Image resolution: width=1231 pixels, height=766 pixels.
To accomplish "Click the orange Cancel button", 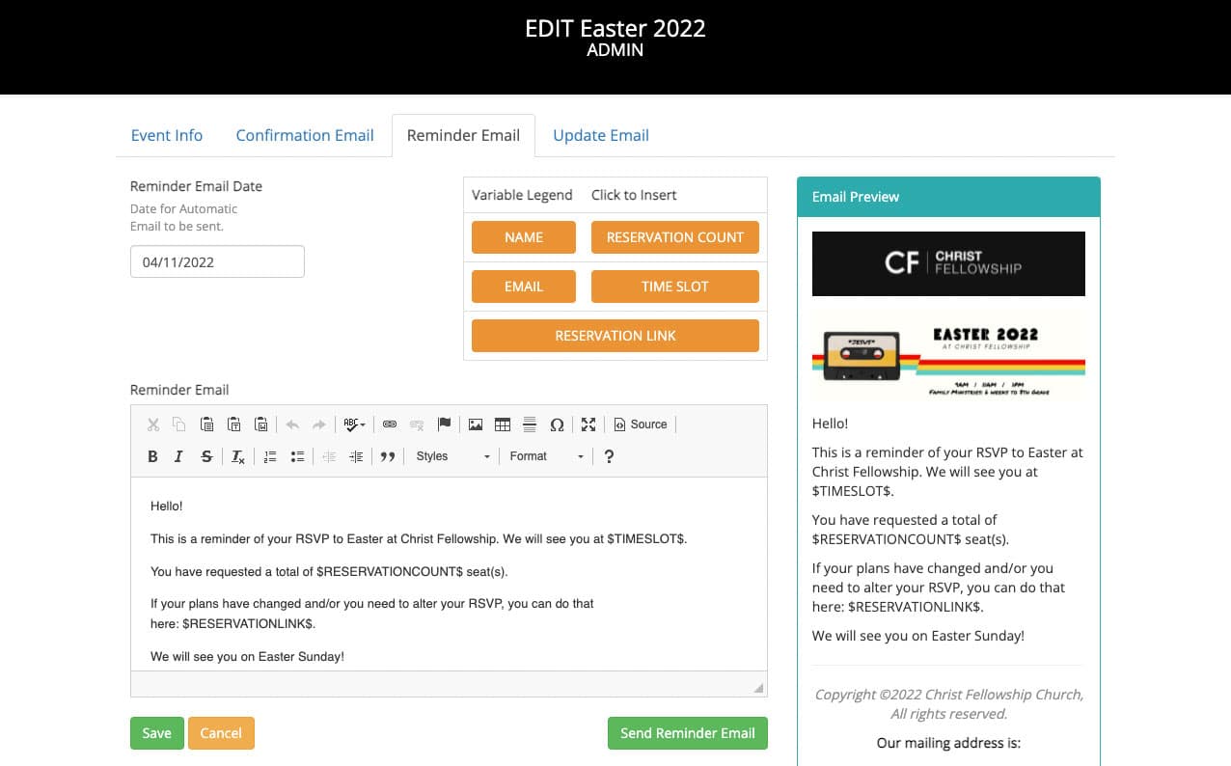I will click(221, 733).
